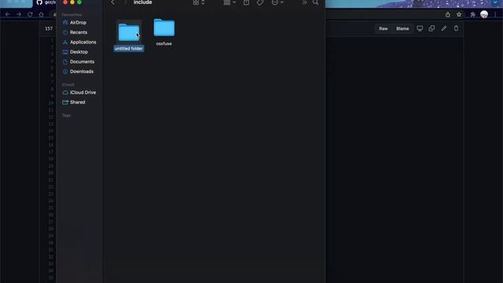Screen dimensions: 503x283
Task: Minimize Finder window yellow button
Action: pyautogui.click(x=72, y=2)
